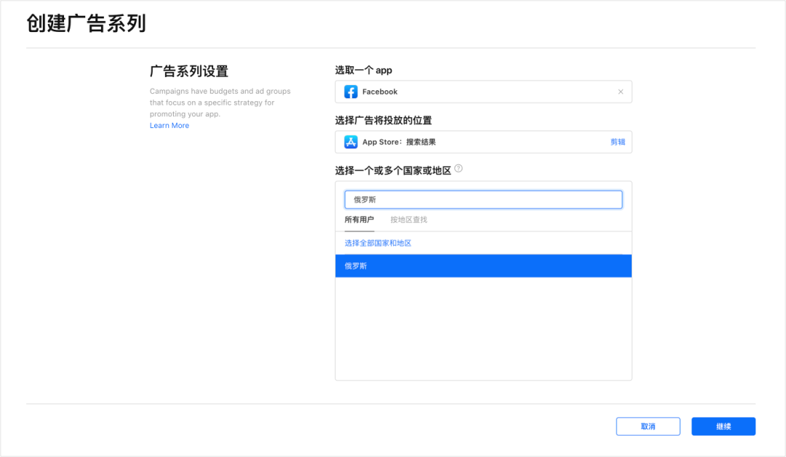Click the 选取一个 app section header
786x457 pixels.
click(x=363, y=70)
